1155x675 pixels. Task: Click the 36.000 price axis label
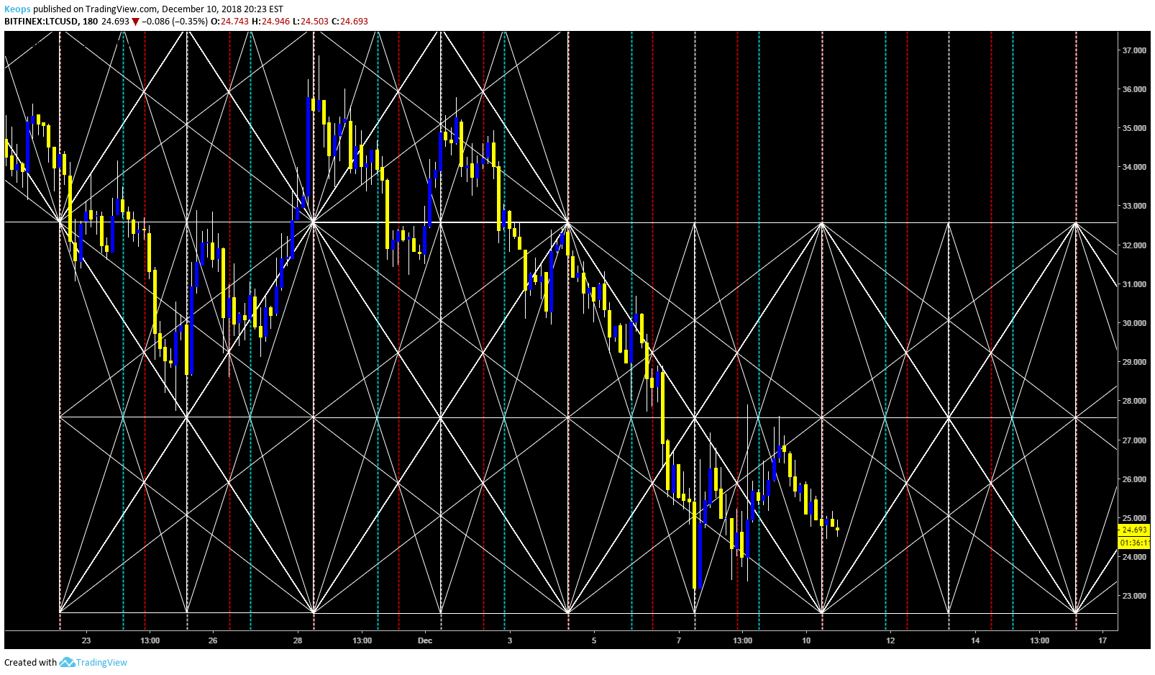click(1133, 89)
